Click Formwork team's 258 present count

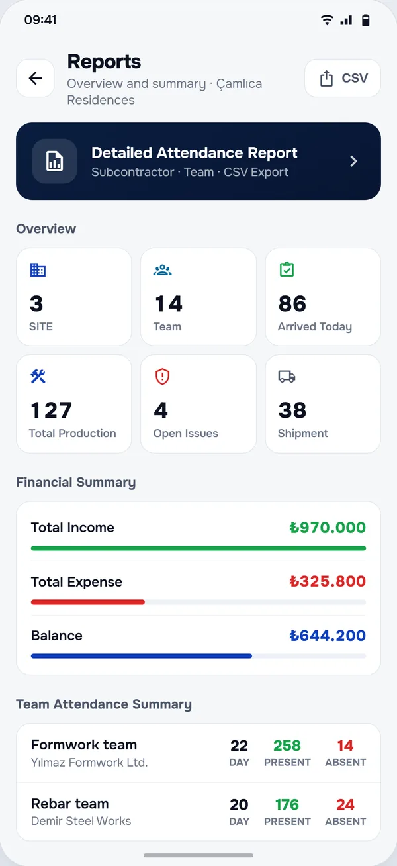pyautogui.click(x=287, y=746)
